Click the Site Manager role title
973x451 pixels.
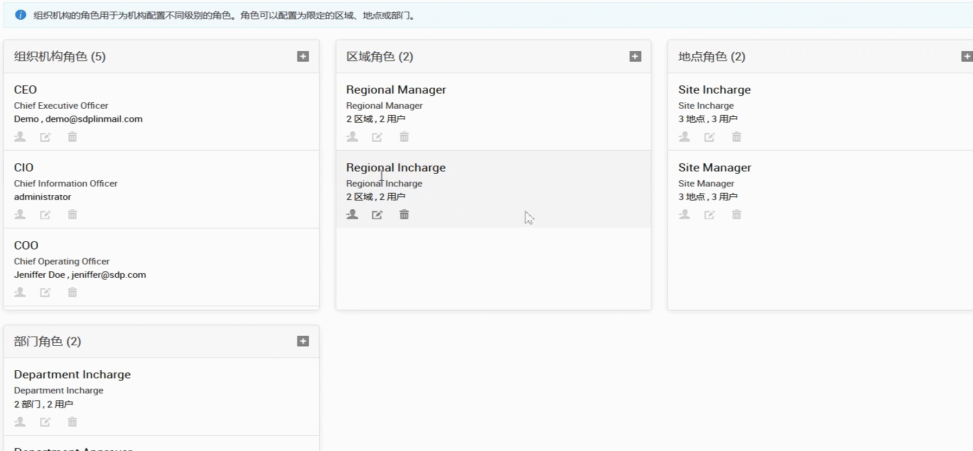[x=714, y=167]
